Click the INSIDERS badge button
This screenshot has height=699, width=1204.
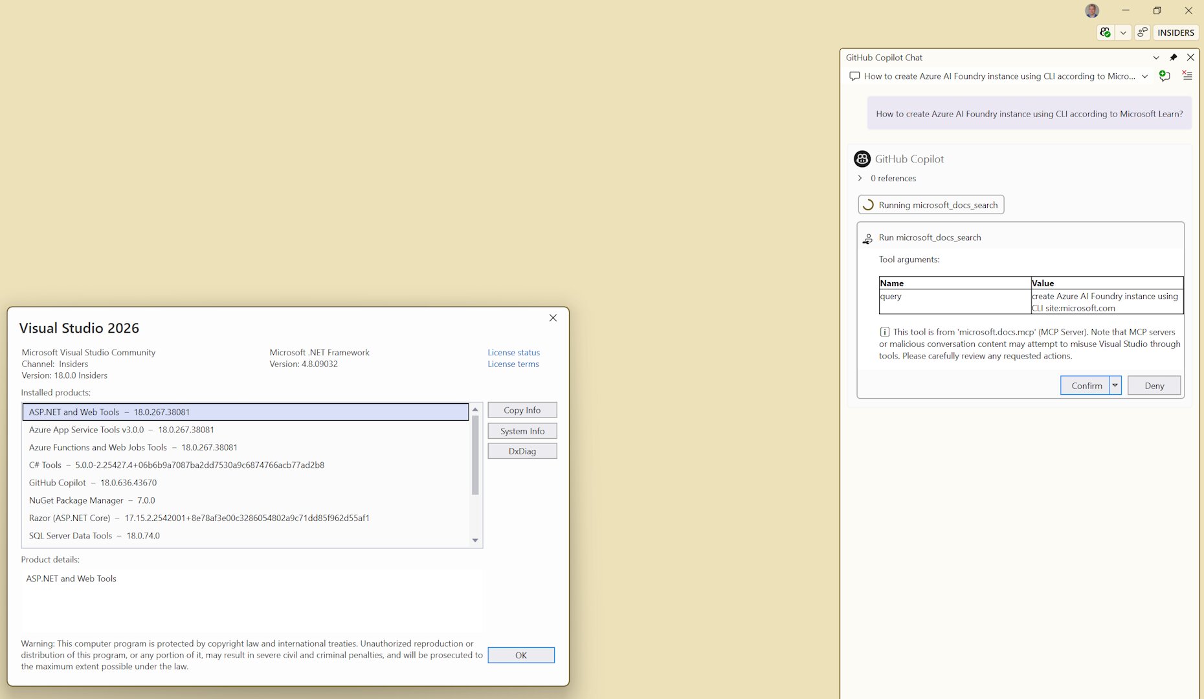[x=1176, y=32]
